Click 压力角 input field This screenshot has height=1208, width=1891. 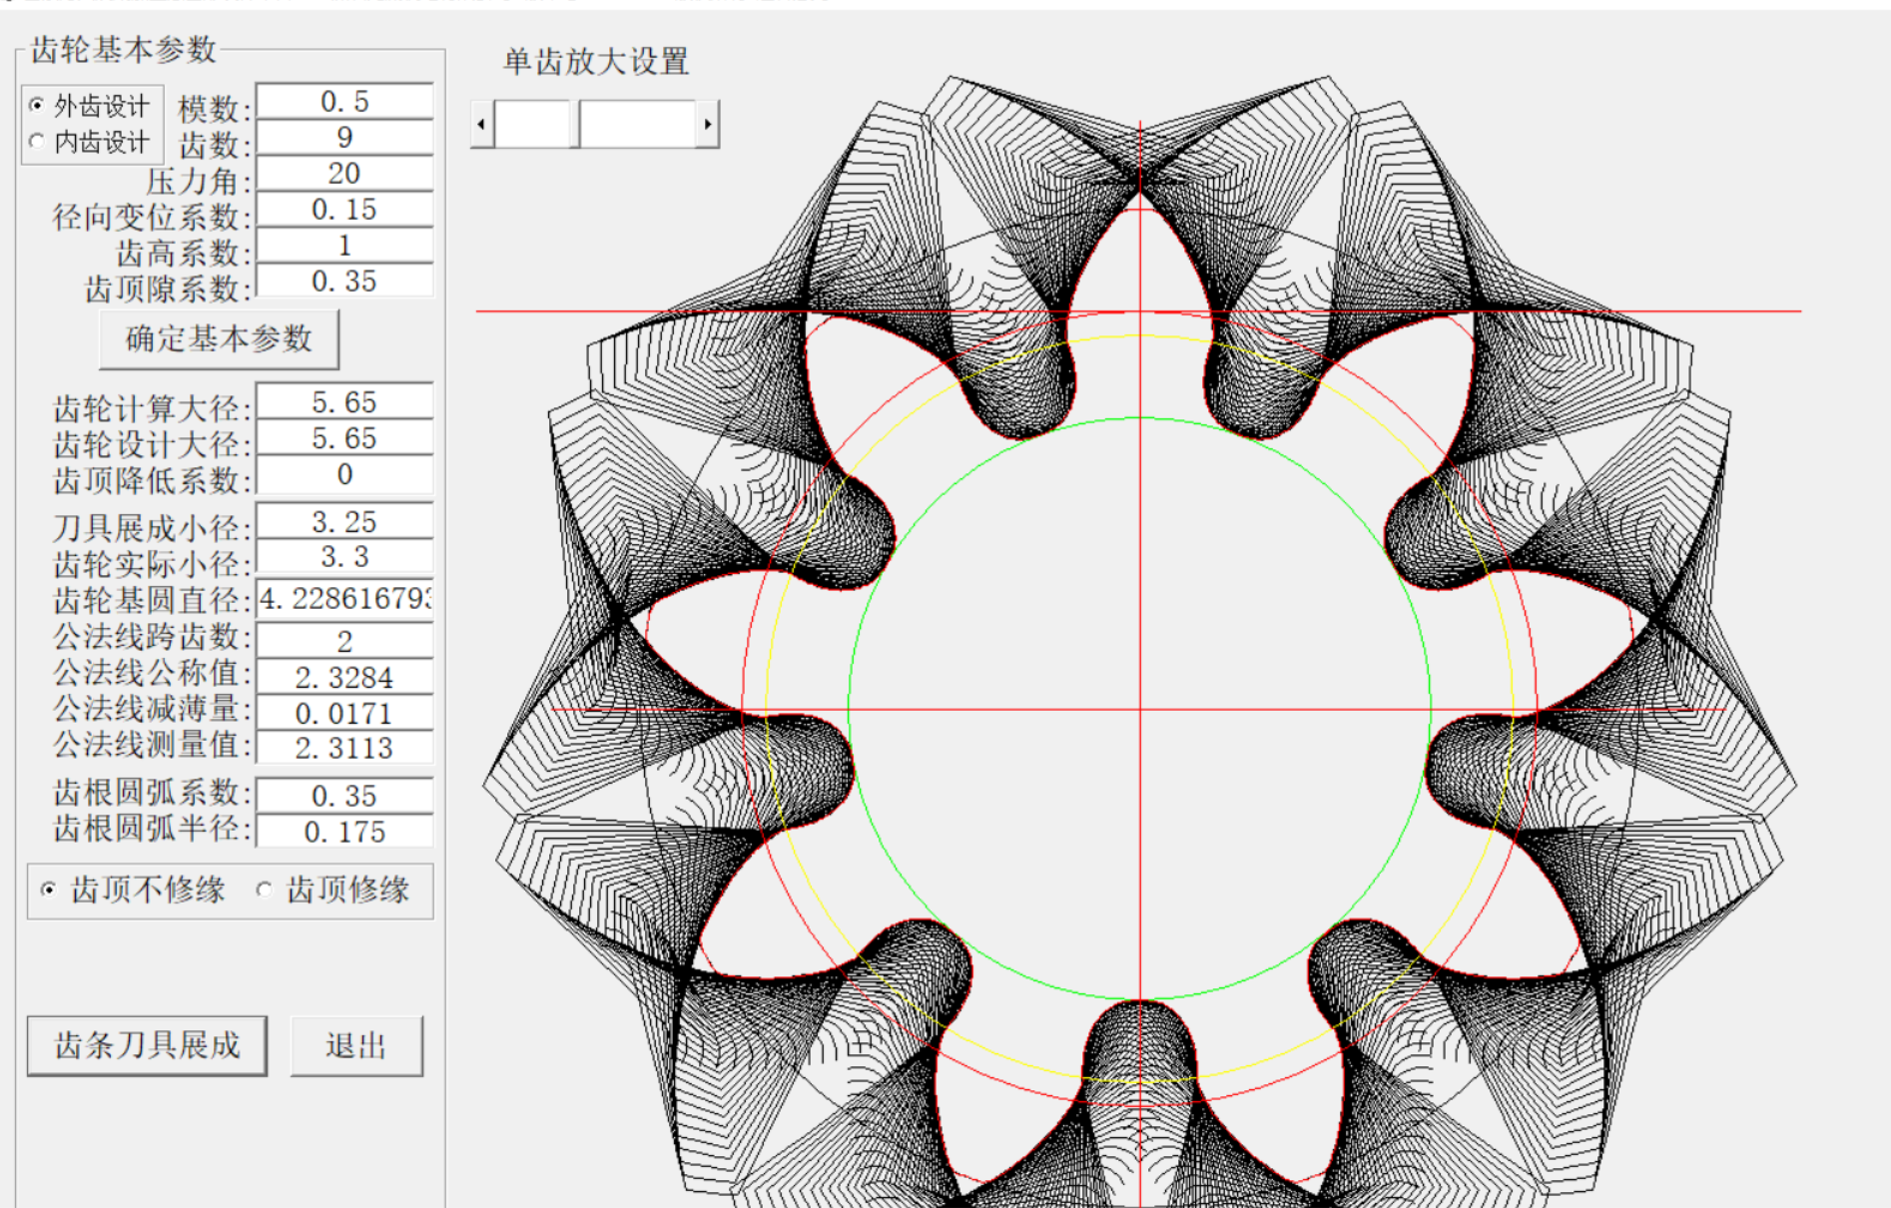tap(344, 173)
